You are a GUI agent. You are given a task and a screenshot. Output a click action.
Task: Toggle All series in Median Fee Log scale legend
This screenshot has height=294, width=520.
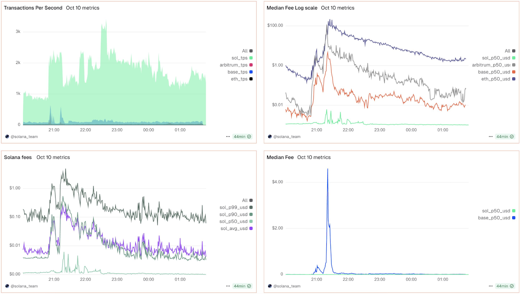point(510,51)
